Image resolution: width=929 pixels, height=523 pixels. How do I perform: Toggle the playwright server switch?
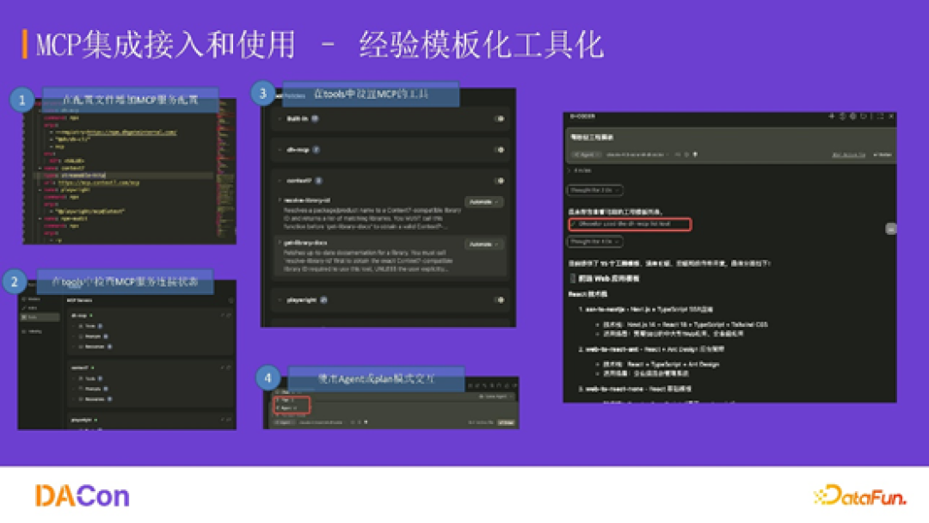point(500,300)
